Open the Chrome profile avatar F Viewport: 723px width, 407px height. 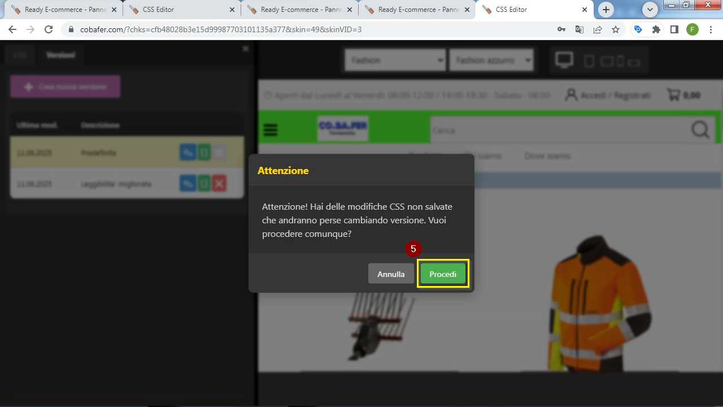[692, 29]
